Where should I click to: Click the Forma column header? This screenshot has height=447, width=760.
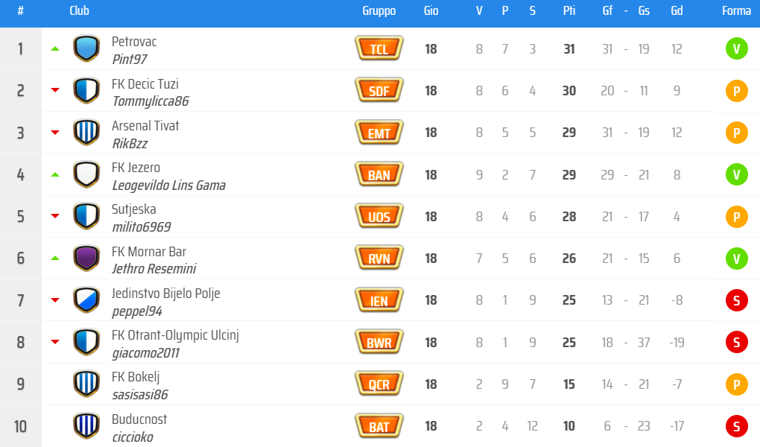tap(736, 10)
